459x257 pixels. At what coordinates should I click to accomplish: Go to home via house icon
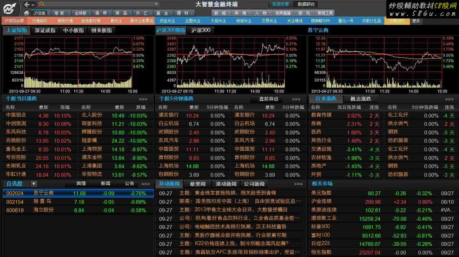click(x=27, y=13)
